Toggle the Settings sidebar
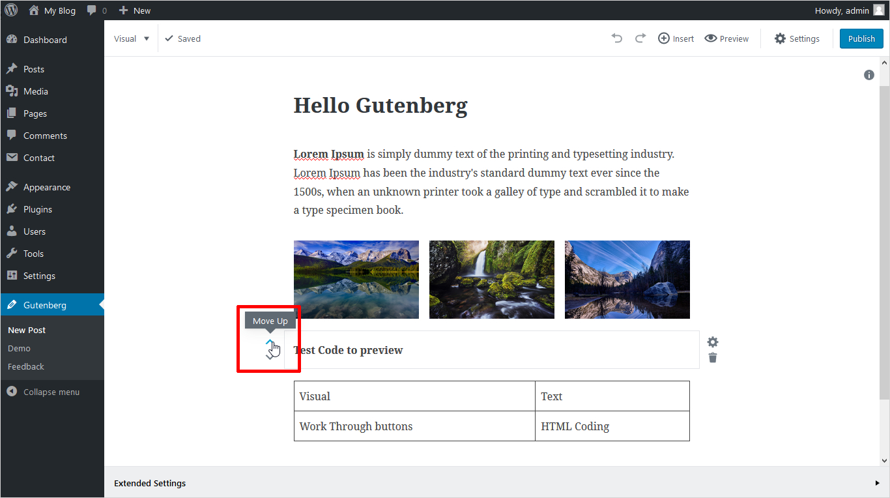 pos(797,38)
